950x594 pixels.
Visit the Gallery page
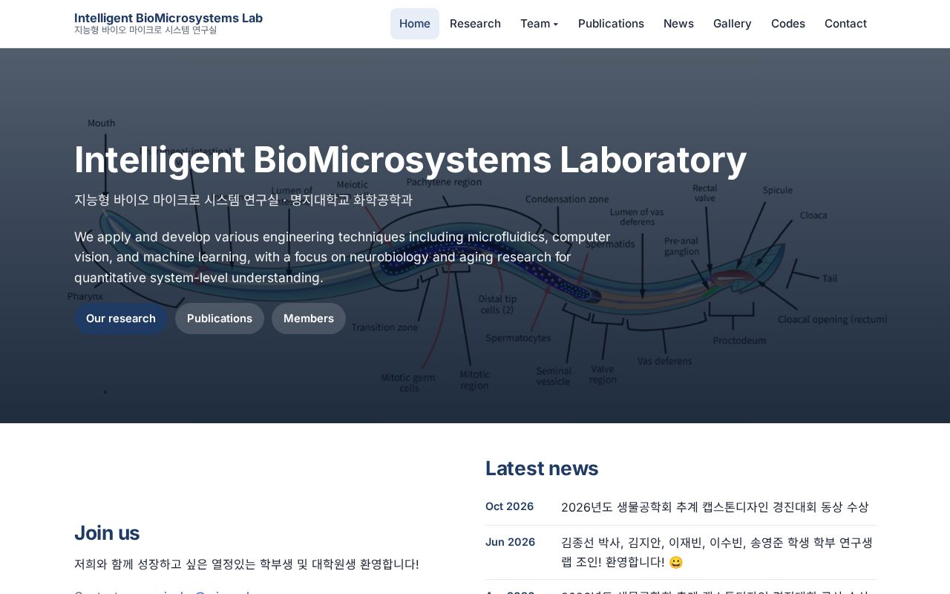click(x=732, y=24)
